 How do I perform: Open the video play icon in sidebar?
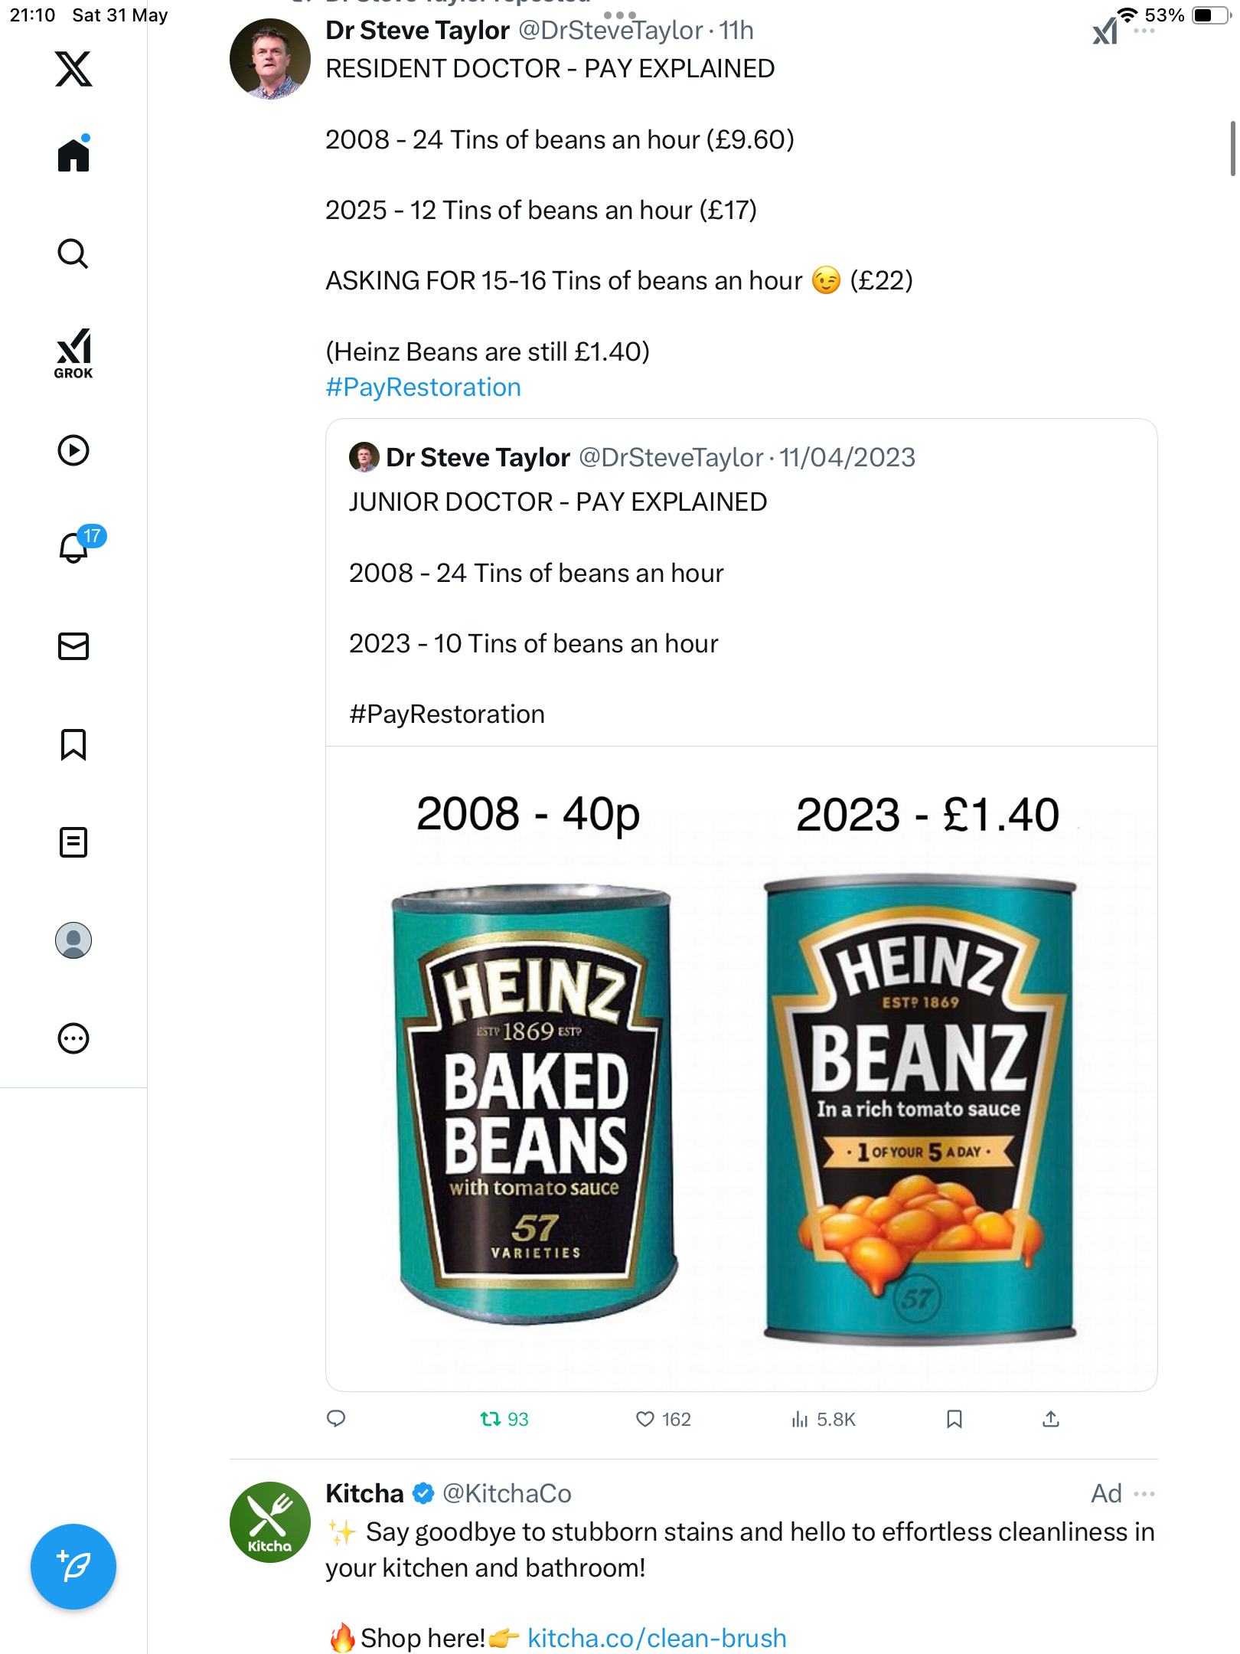[73, 450]
